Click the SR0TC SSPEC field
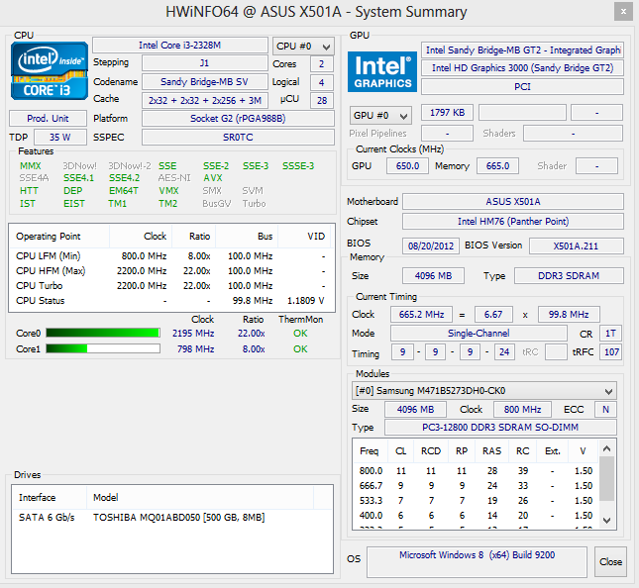The width and height of the screenshot is (639, 588). [x=238, y=138]
